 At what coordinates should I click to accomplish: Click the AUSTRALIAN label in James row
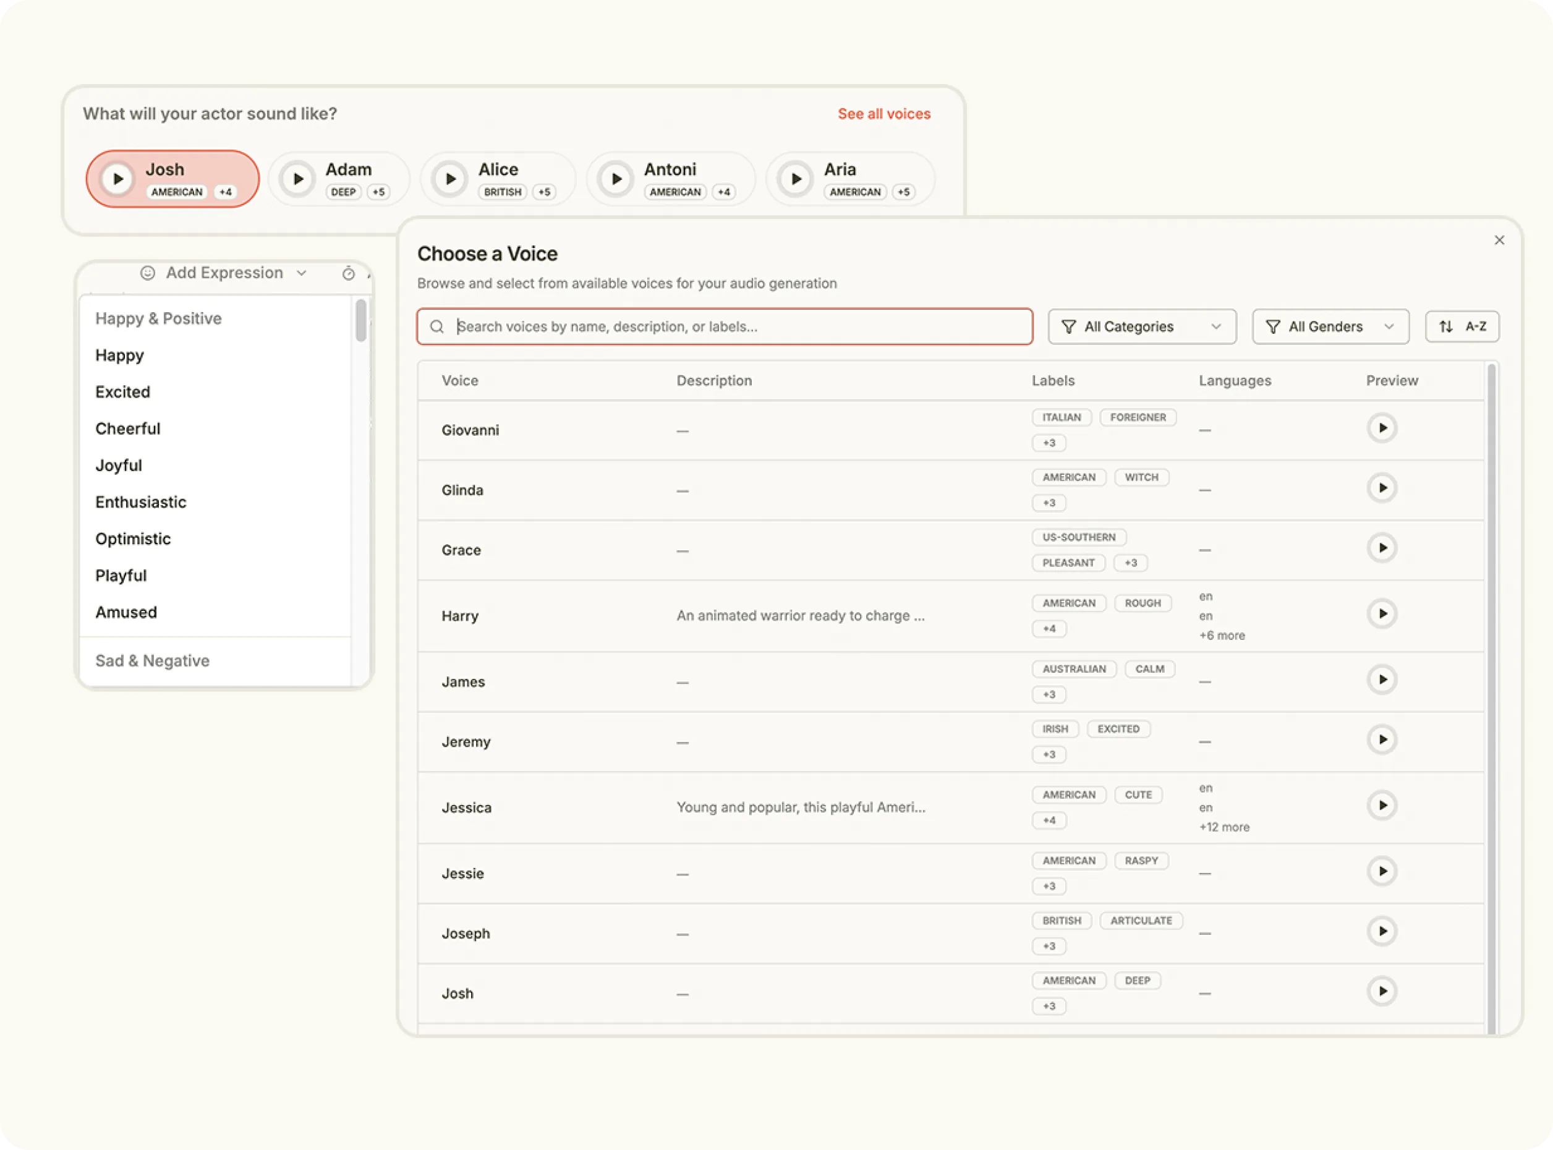[x=1073, y=669]
